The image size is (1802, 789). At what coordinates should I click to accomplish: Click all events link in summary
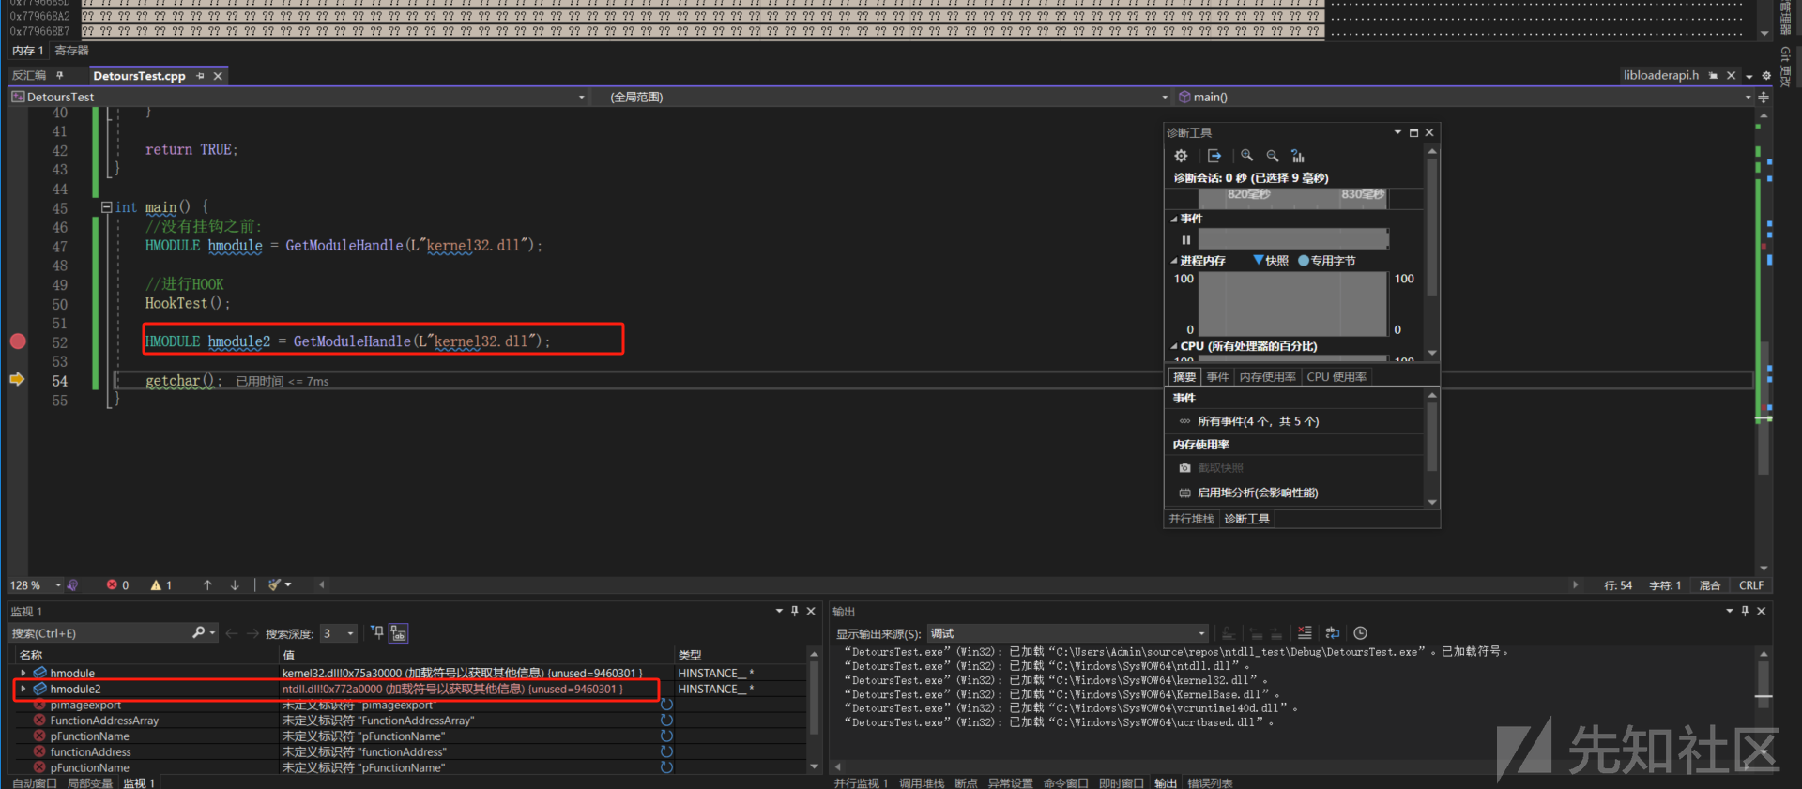[1258, 422]
